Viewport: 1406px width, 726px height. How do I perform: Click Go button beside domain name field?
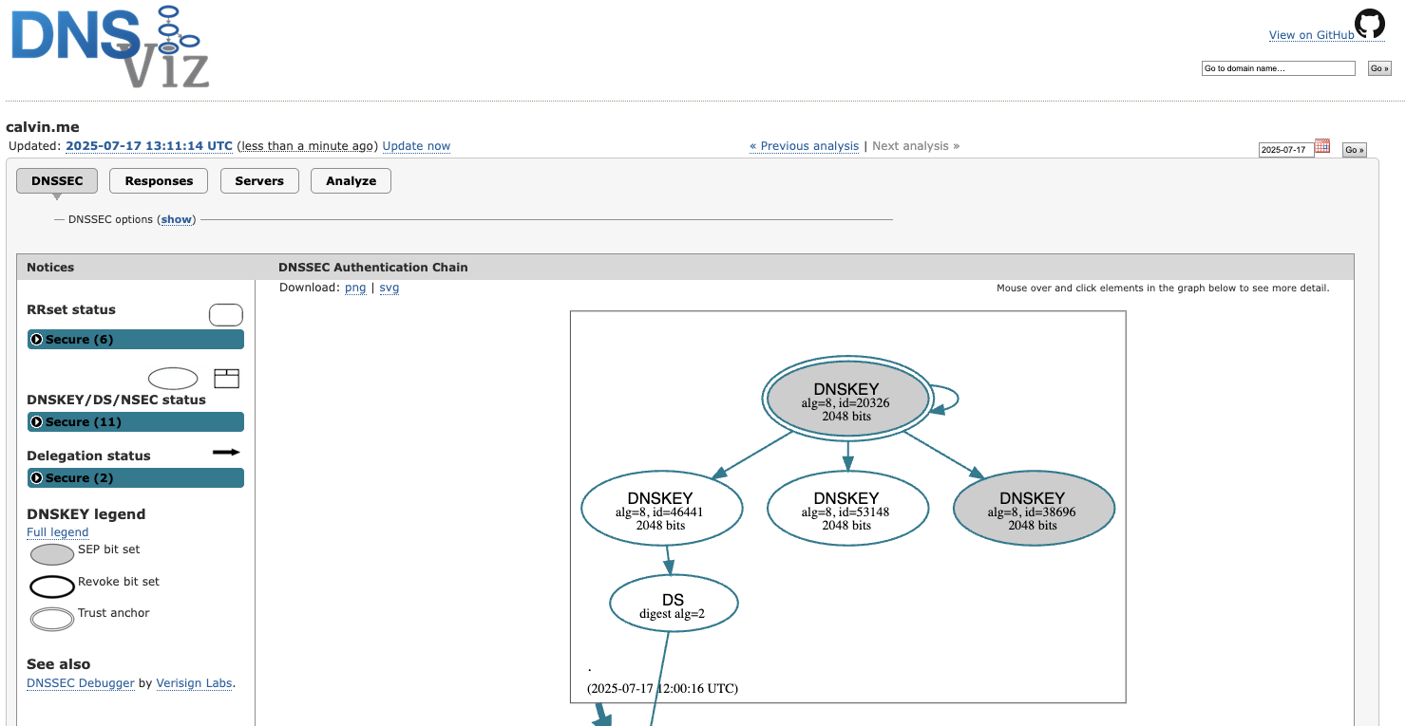click(x=1379, y=68)
